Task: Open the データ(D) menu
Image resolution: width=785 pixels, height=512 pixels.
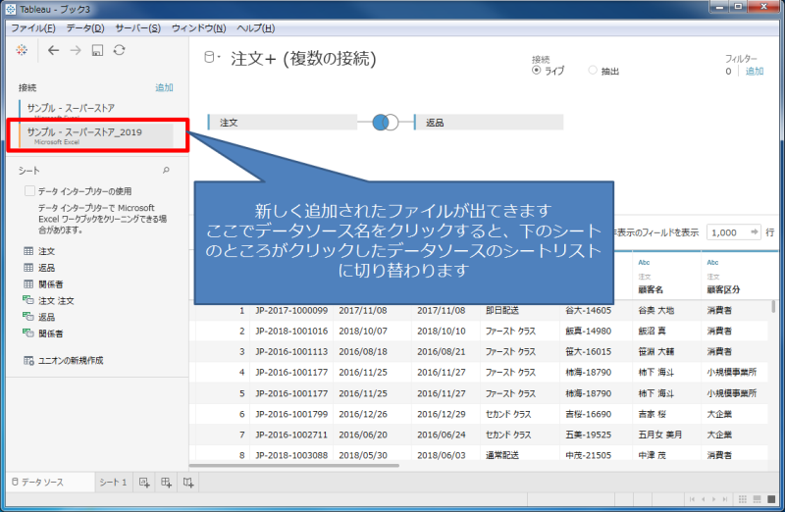Action: [85, 28]
